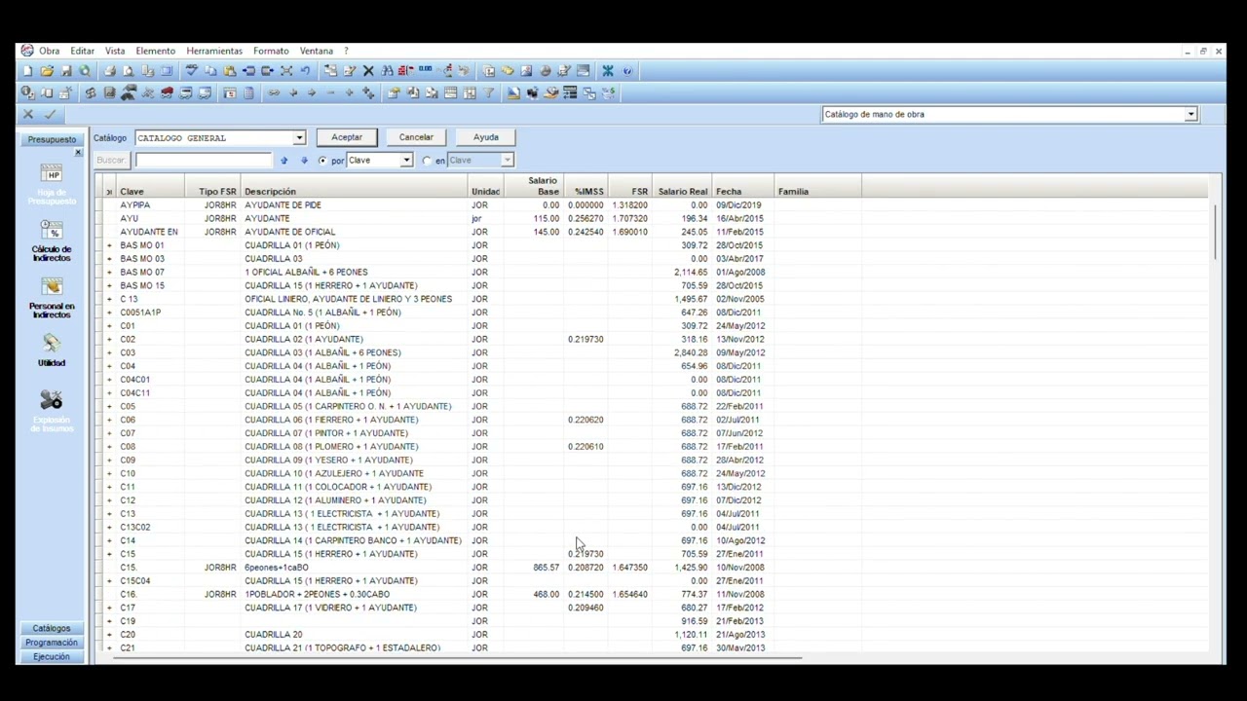Open the Herramientas menu

(214, 51)
